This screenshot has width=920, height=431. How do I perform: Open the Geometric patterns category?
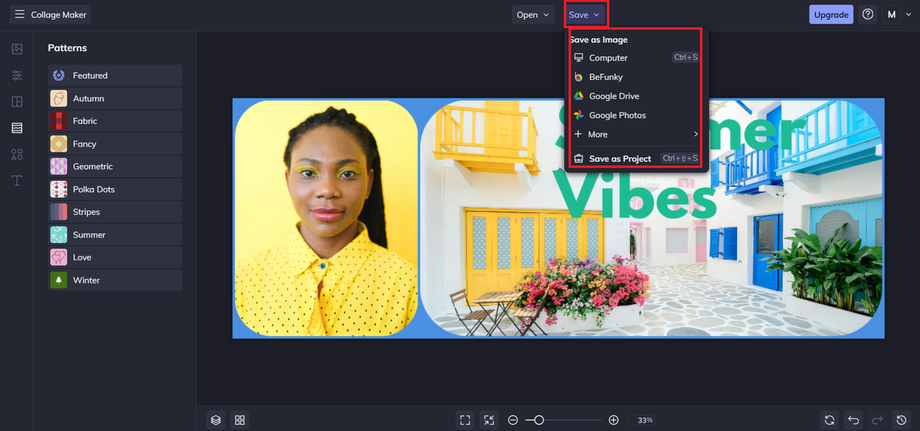pyautogui.click(x=115, y=166)
